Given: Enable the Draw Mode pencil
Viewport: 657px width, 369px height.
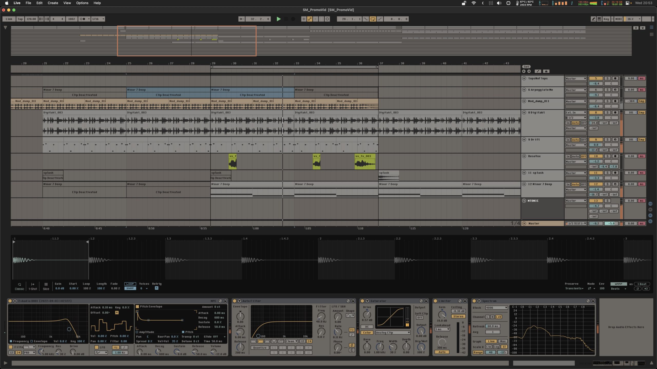Looking at the screenshot, I should coord(593,19).
